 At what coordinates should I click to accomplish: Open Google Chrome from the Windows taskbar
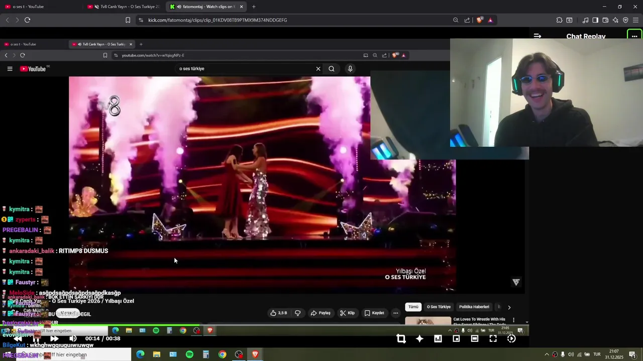tap(222, 354)
